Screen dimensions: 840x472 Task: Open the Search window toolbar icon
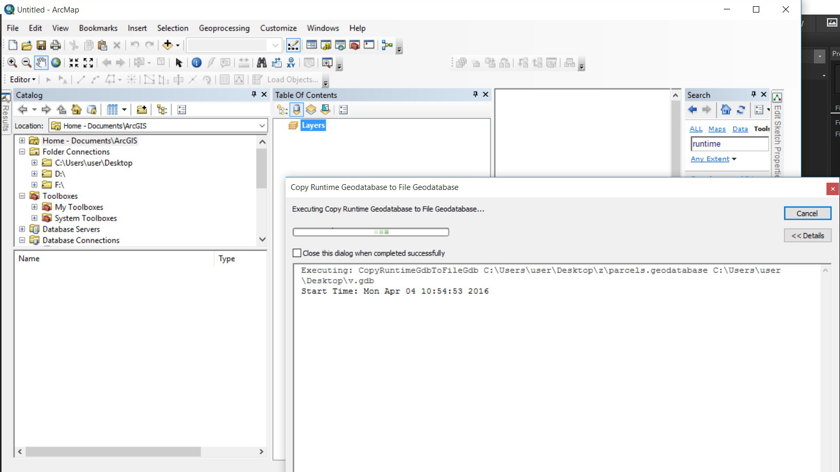point(340,45)
